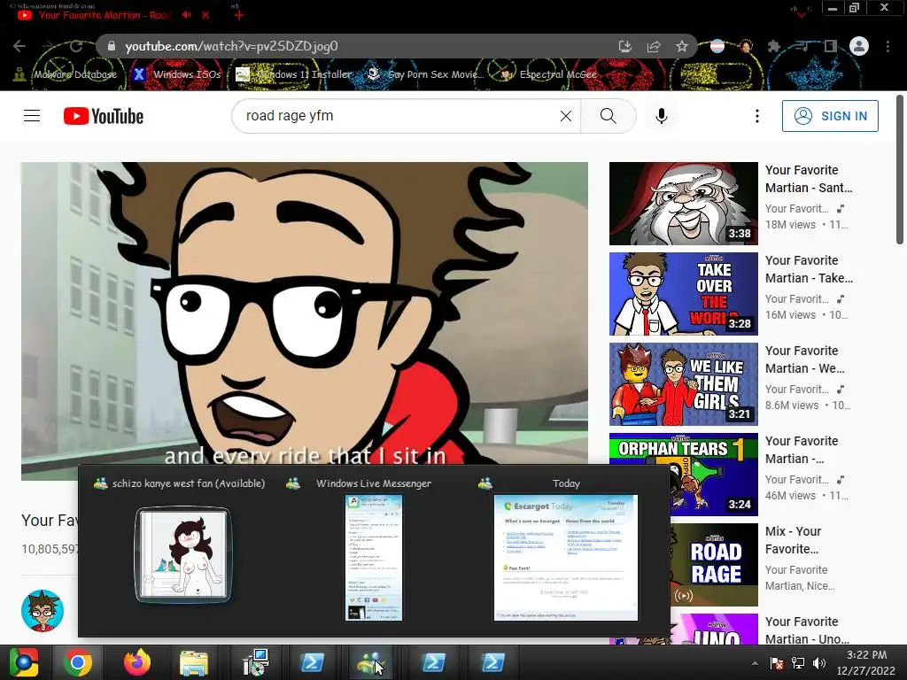Open network status tray icon

(798, 663)
